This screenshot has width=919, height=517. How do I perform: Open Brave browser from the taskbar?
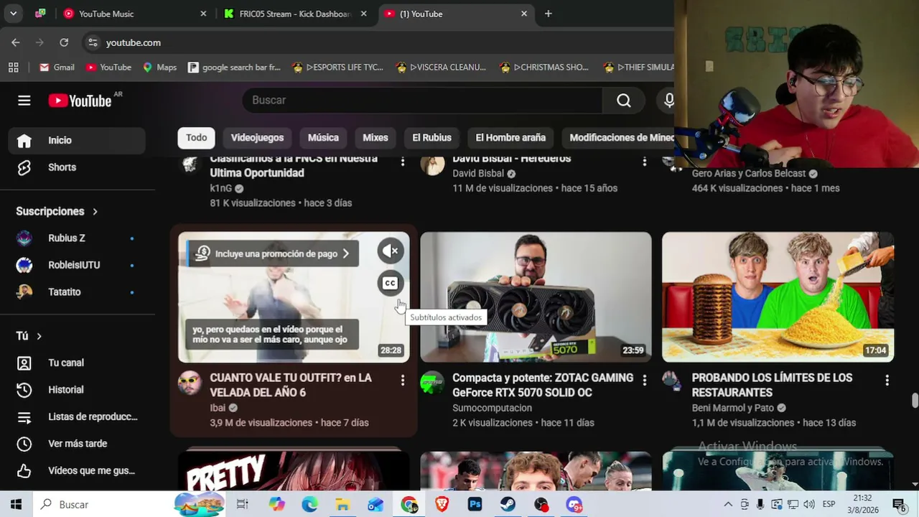[442, 505]
